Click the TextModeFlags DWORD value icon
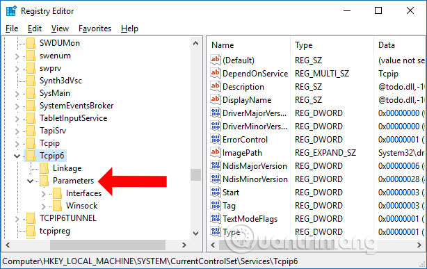The width and height of the screenshot is (427, 269). click(x=215, y=218)
